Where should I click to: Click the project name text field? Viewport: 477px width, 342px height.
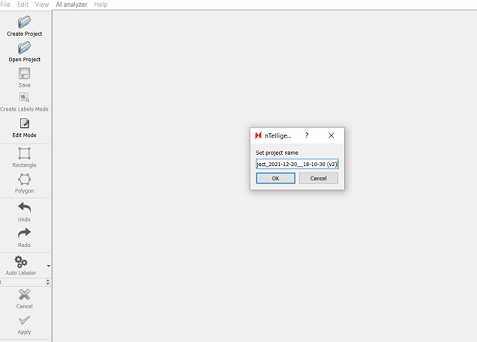pyautogui.click(x=297, y=164)
